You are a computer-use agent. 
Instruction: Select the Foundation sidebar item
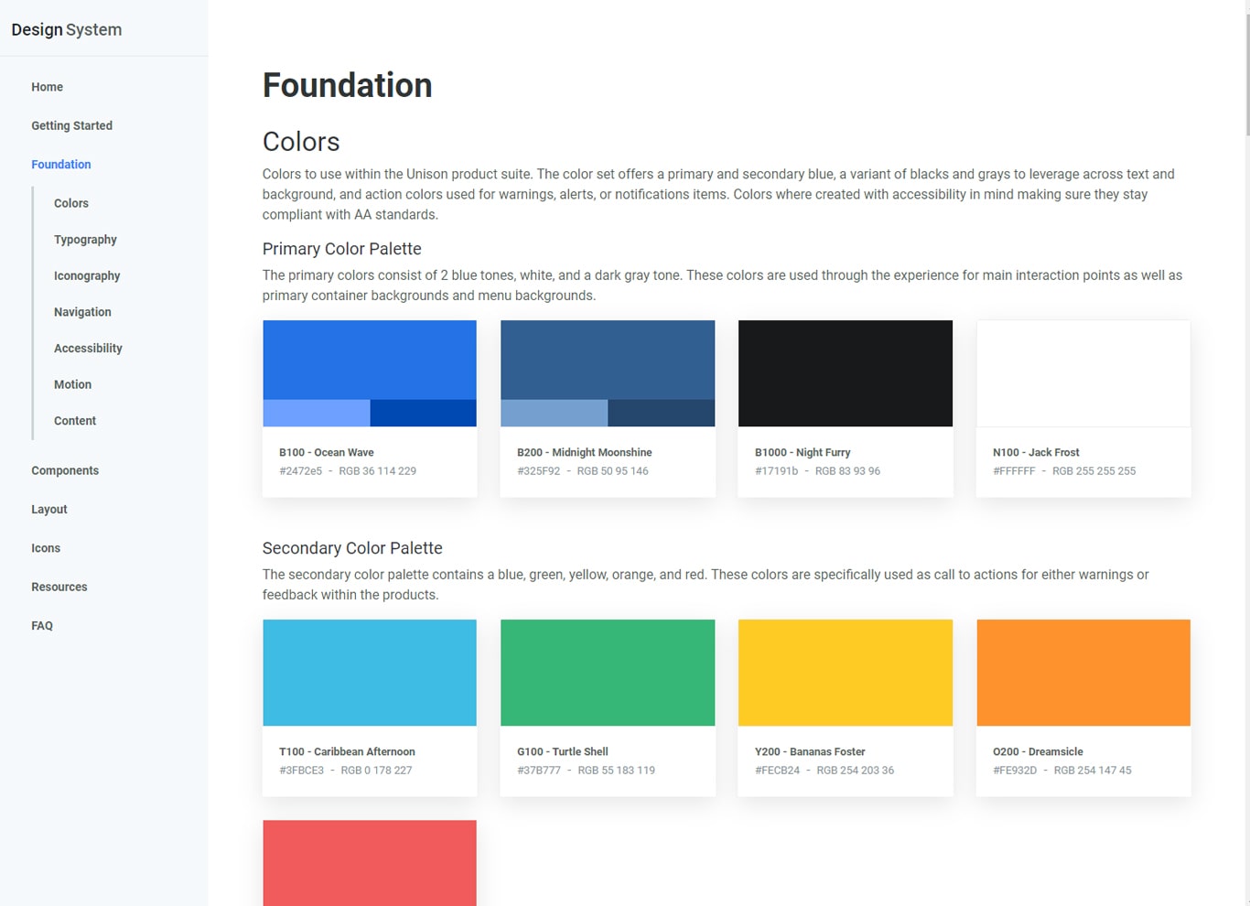(60, 165)
